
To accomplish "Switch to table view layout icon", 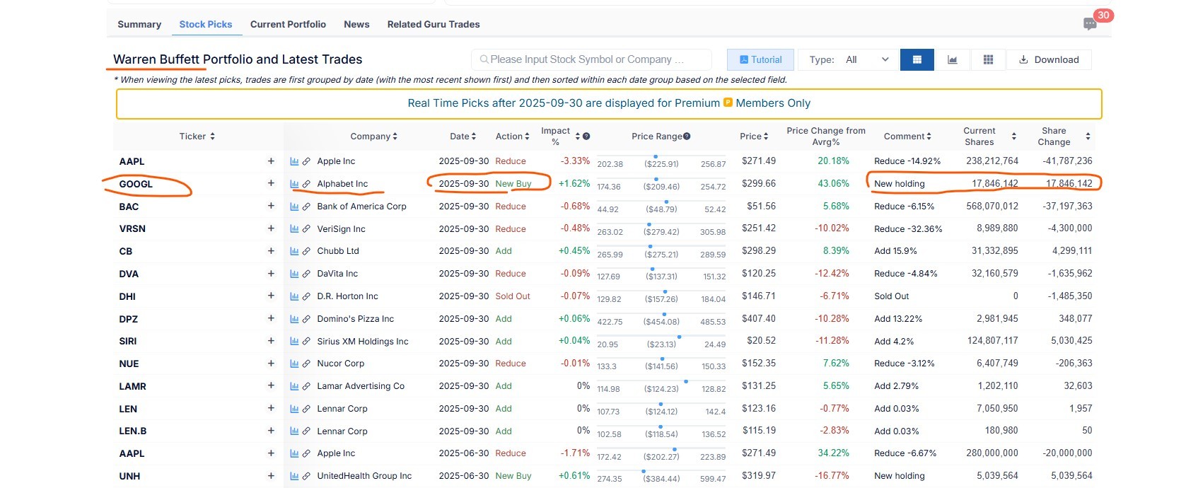I will 917,60.
